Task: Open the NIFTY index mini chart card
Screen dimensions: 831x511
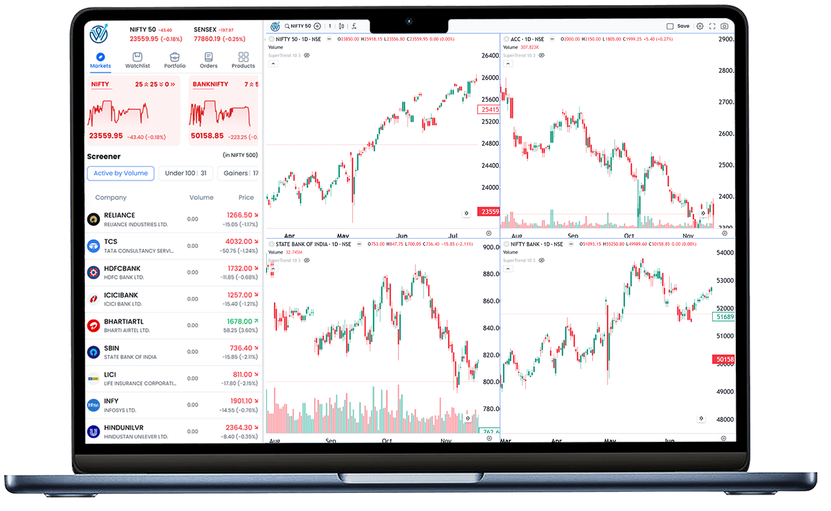Action: [133, 110]
